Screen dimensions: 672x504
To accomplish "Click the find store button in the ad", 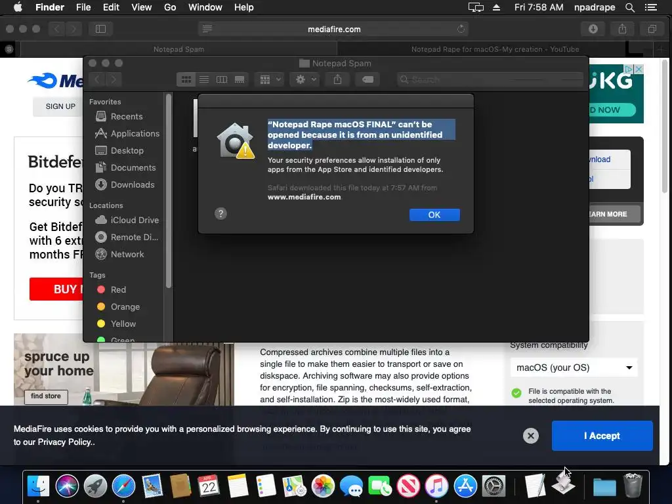I will point(46,396).
